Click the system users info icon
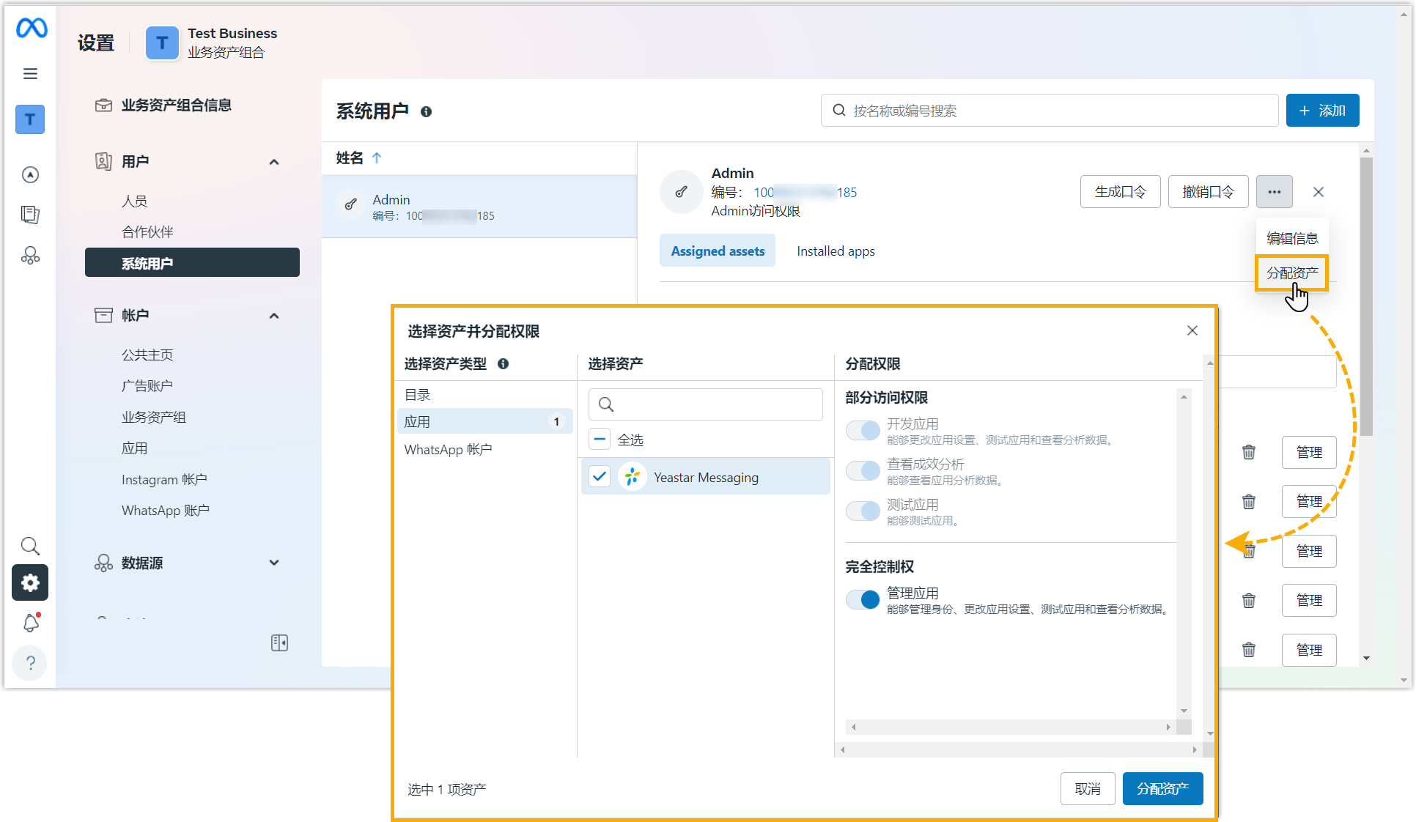The height and width of the screenshot is (822, 1416). click(x=426, y=112)
